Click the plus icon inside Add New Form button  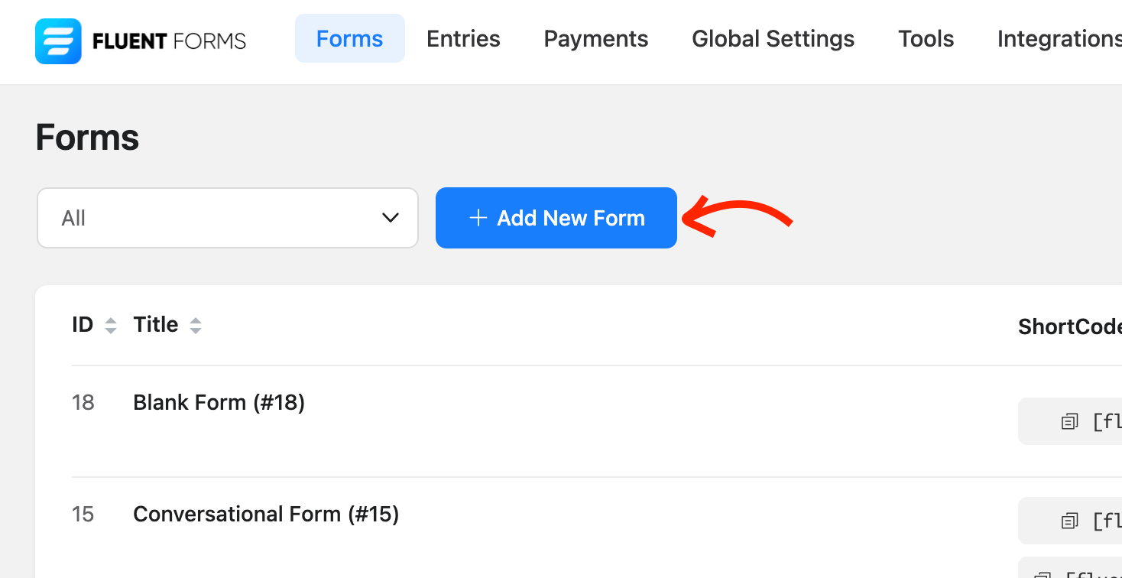tap(478, 218)
